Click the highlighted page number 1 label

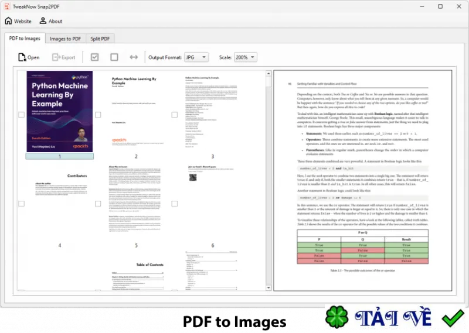point(60,156)
